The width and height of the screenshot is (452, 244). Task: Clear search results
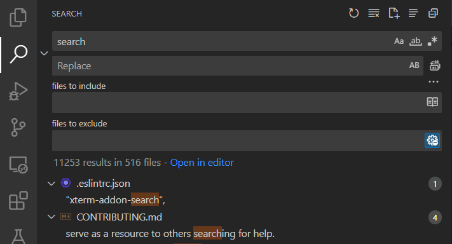pos(374,13)
